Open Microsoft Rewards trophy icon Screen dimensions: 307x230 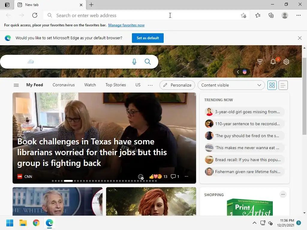[260, 62]
